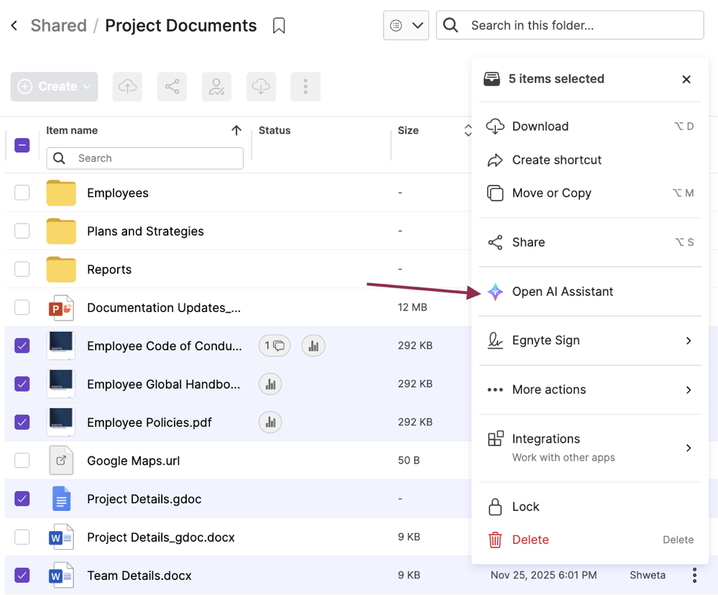Click Delete in the selection menu

coord(530,540)
